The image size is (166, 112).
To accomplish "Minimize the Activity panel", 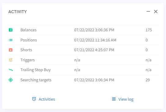I will point(148,11).
